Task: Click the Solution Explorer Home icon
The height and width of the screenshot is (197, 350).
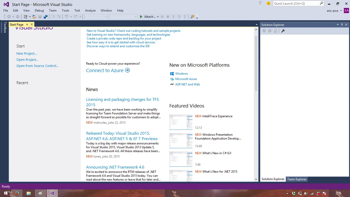Action: (275, 31)
